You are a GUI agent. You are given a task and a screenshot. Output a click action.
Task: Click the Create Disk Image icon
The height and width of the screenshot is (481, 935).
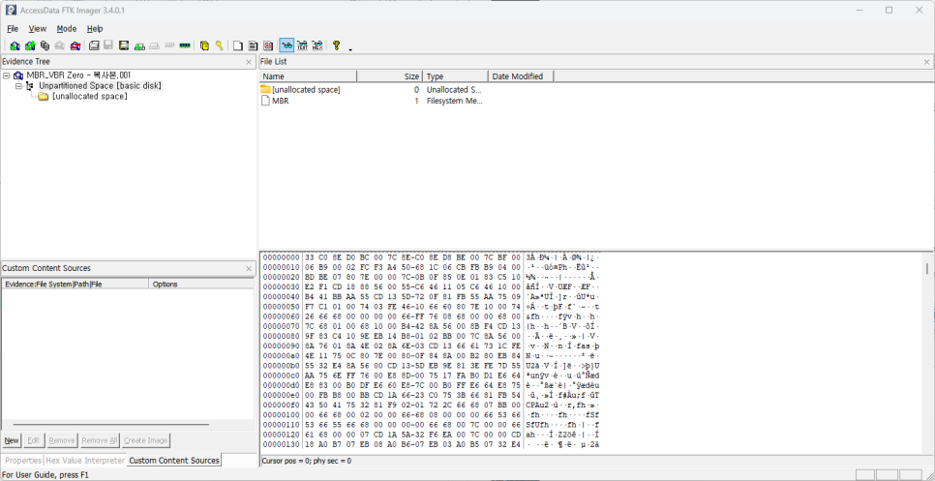94,45
